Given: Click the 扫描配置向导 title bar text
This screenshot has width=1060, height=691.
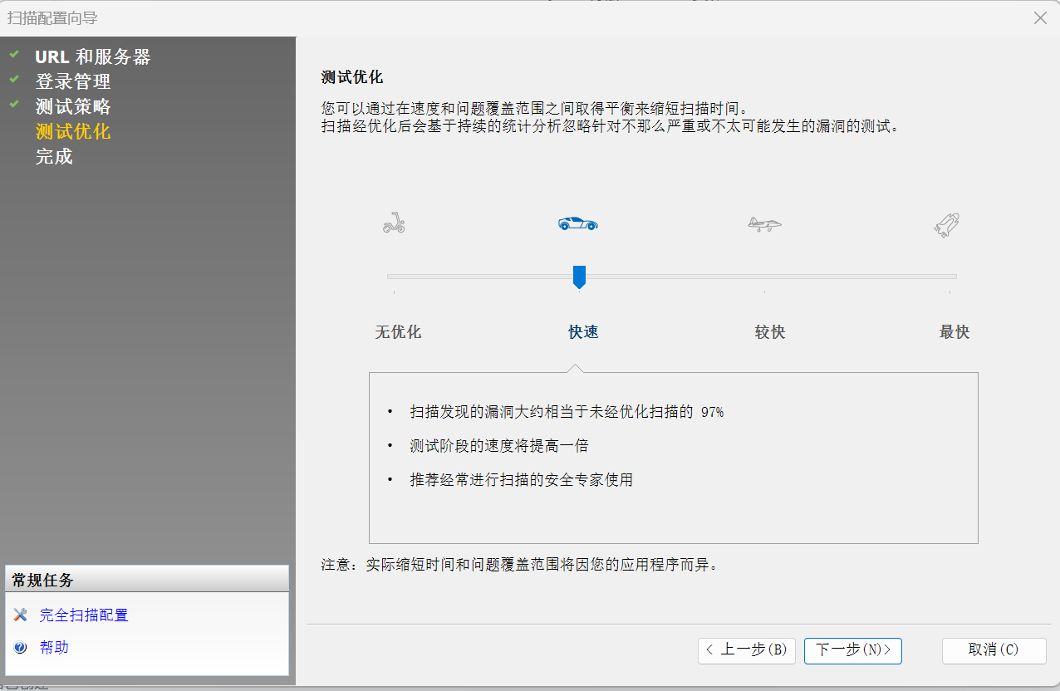Looking at the screenshot, I should [52, 17].
